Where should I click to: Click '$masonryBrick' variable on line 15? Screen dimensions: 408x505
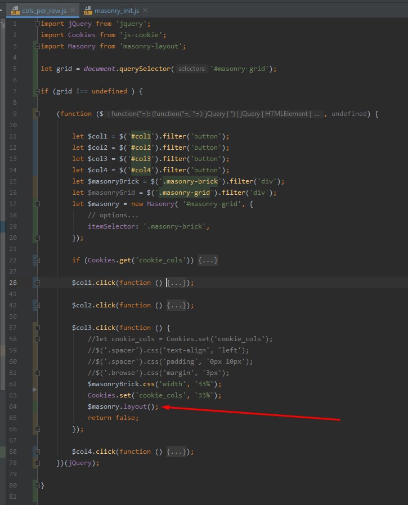[113, 181]
